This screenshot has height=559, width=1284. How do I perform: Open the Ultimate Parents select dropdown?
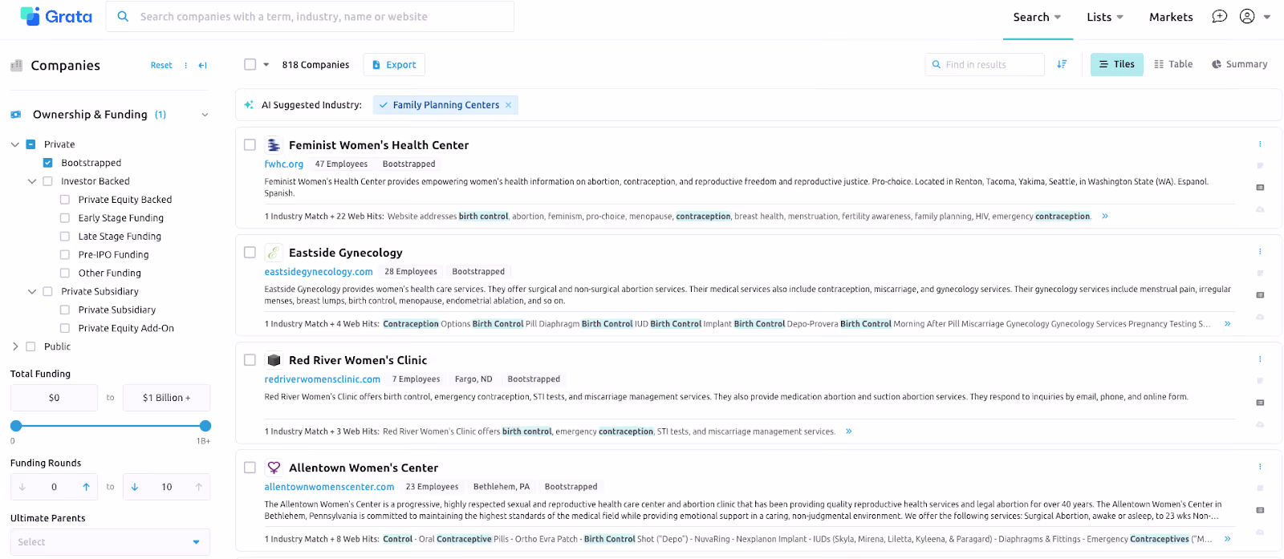pos(110,542)
